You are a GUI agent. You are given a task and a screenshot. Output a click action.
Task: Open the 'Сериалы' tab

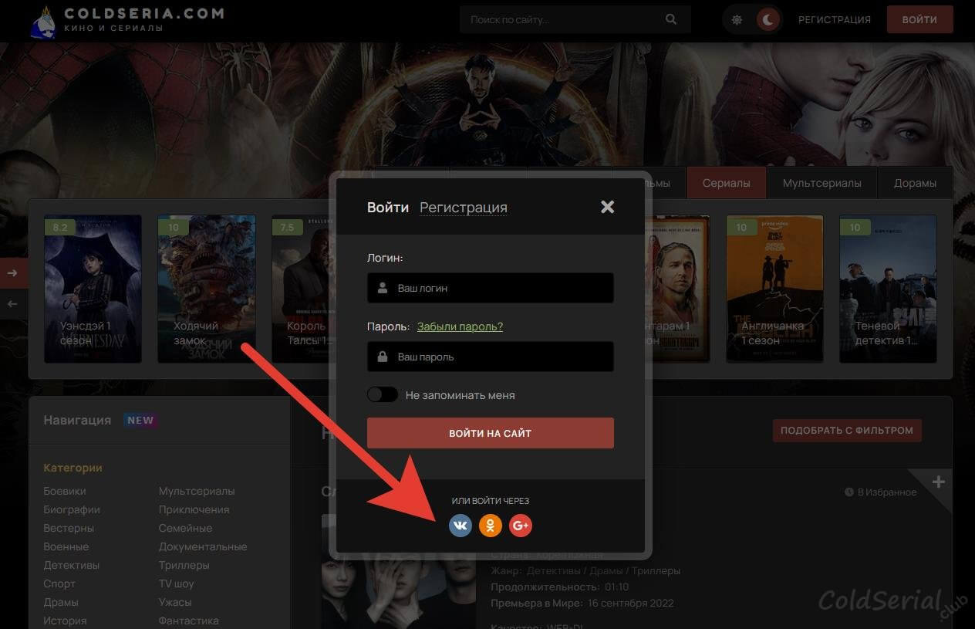pyautogui.click(x=727, y=183)
